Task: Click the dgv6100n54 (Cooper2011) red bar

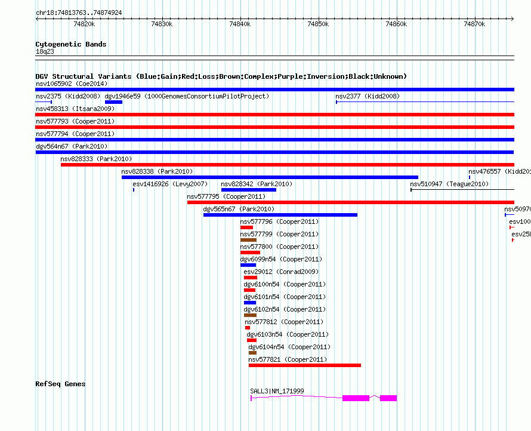Action: (x=249, y=290)
